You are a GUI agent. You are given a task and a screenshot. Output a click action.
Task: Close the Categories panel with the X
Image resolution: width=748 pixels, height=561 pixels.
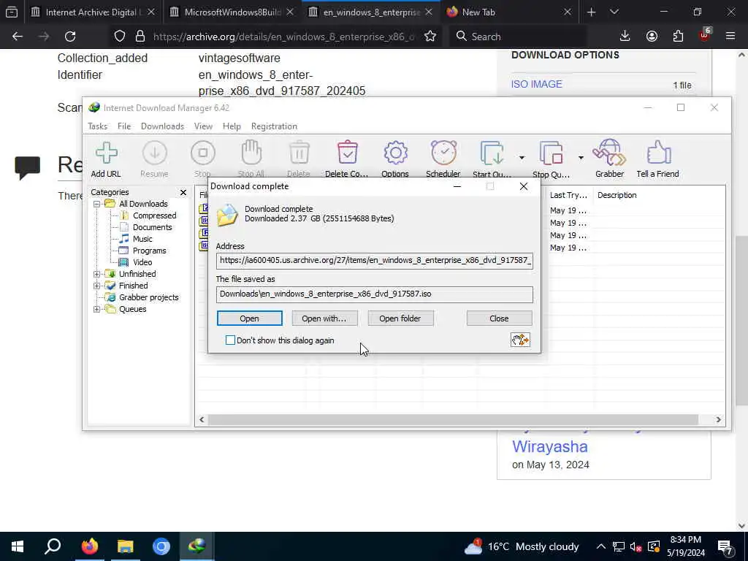tap(183, 192)
